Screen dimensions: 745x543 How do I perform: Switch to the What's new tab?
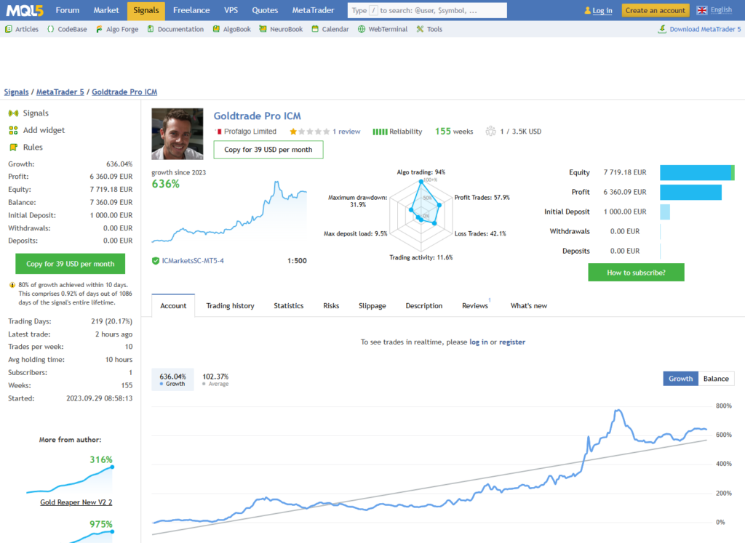tap(529, 306)
